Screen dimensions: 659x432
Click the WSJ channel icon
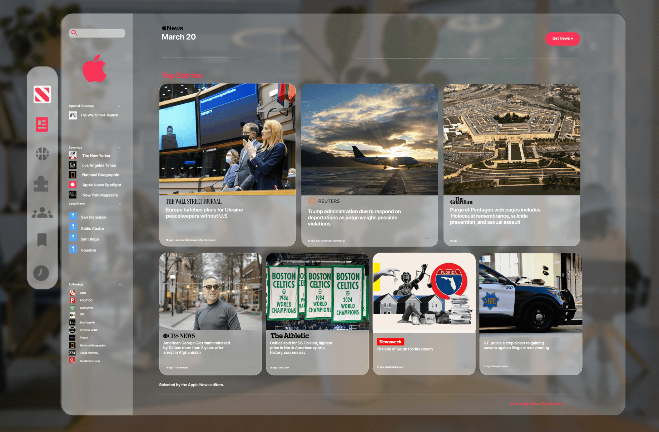click(73, 115)
